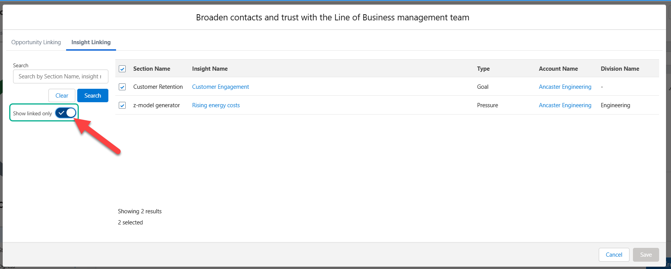Viewport: 671px width, 269px height.
Task: Click the Division Name column header
Action: tap(620, 69)
